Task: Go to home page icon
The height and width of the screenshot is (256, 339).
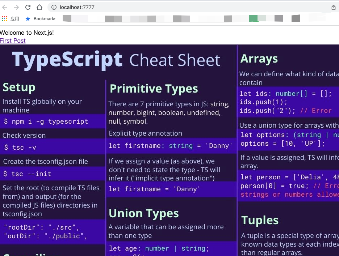Action: point(39,7)
